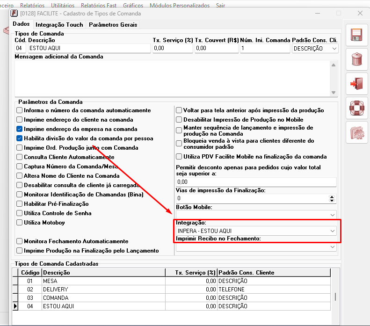Viewport: 370px width, 326px height.
Task: Click the Núm. Ini. Comanda field
Action: pyautogui.click(x=265, y=48)
